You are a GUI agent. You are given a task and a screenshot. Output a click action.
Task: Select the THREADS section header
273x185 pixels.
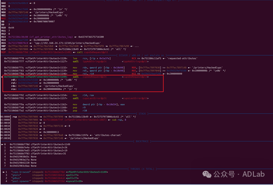point(142,169)
